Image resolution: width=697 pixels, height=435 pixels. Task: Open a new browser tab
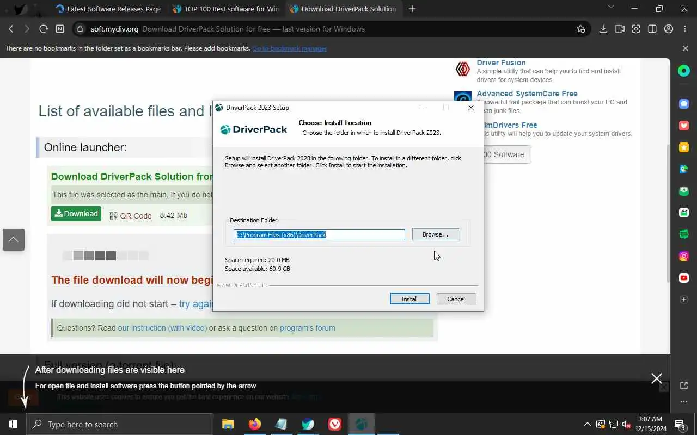click(412, 9)
